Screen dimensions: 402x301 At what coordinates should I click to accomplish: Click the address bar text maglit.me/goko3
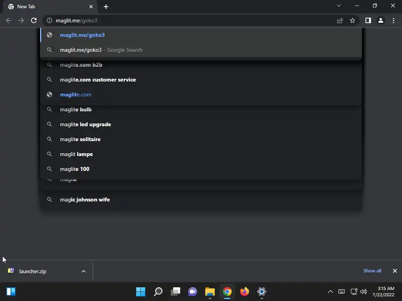77,20
